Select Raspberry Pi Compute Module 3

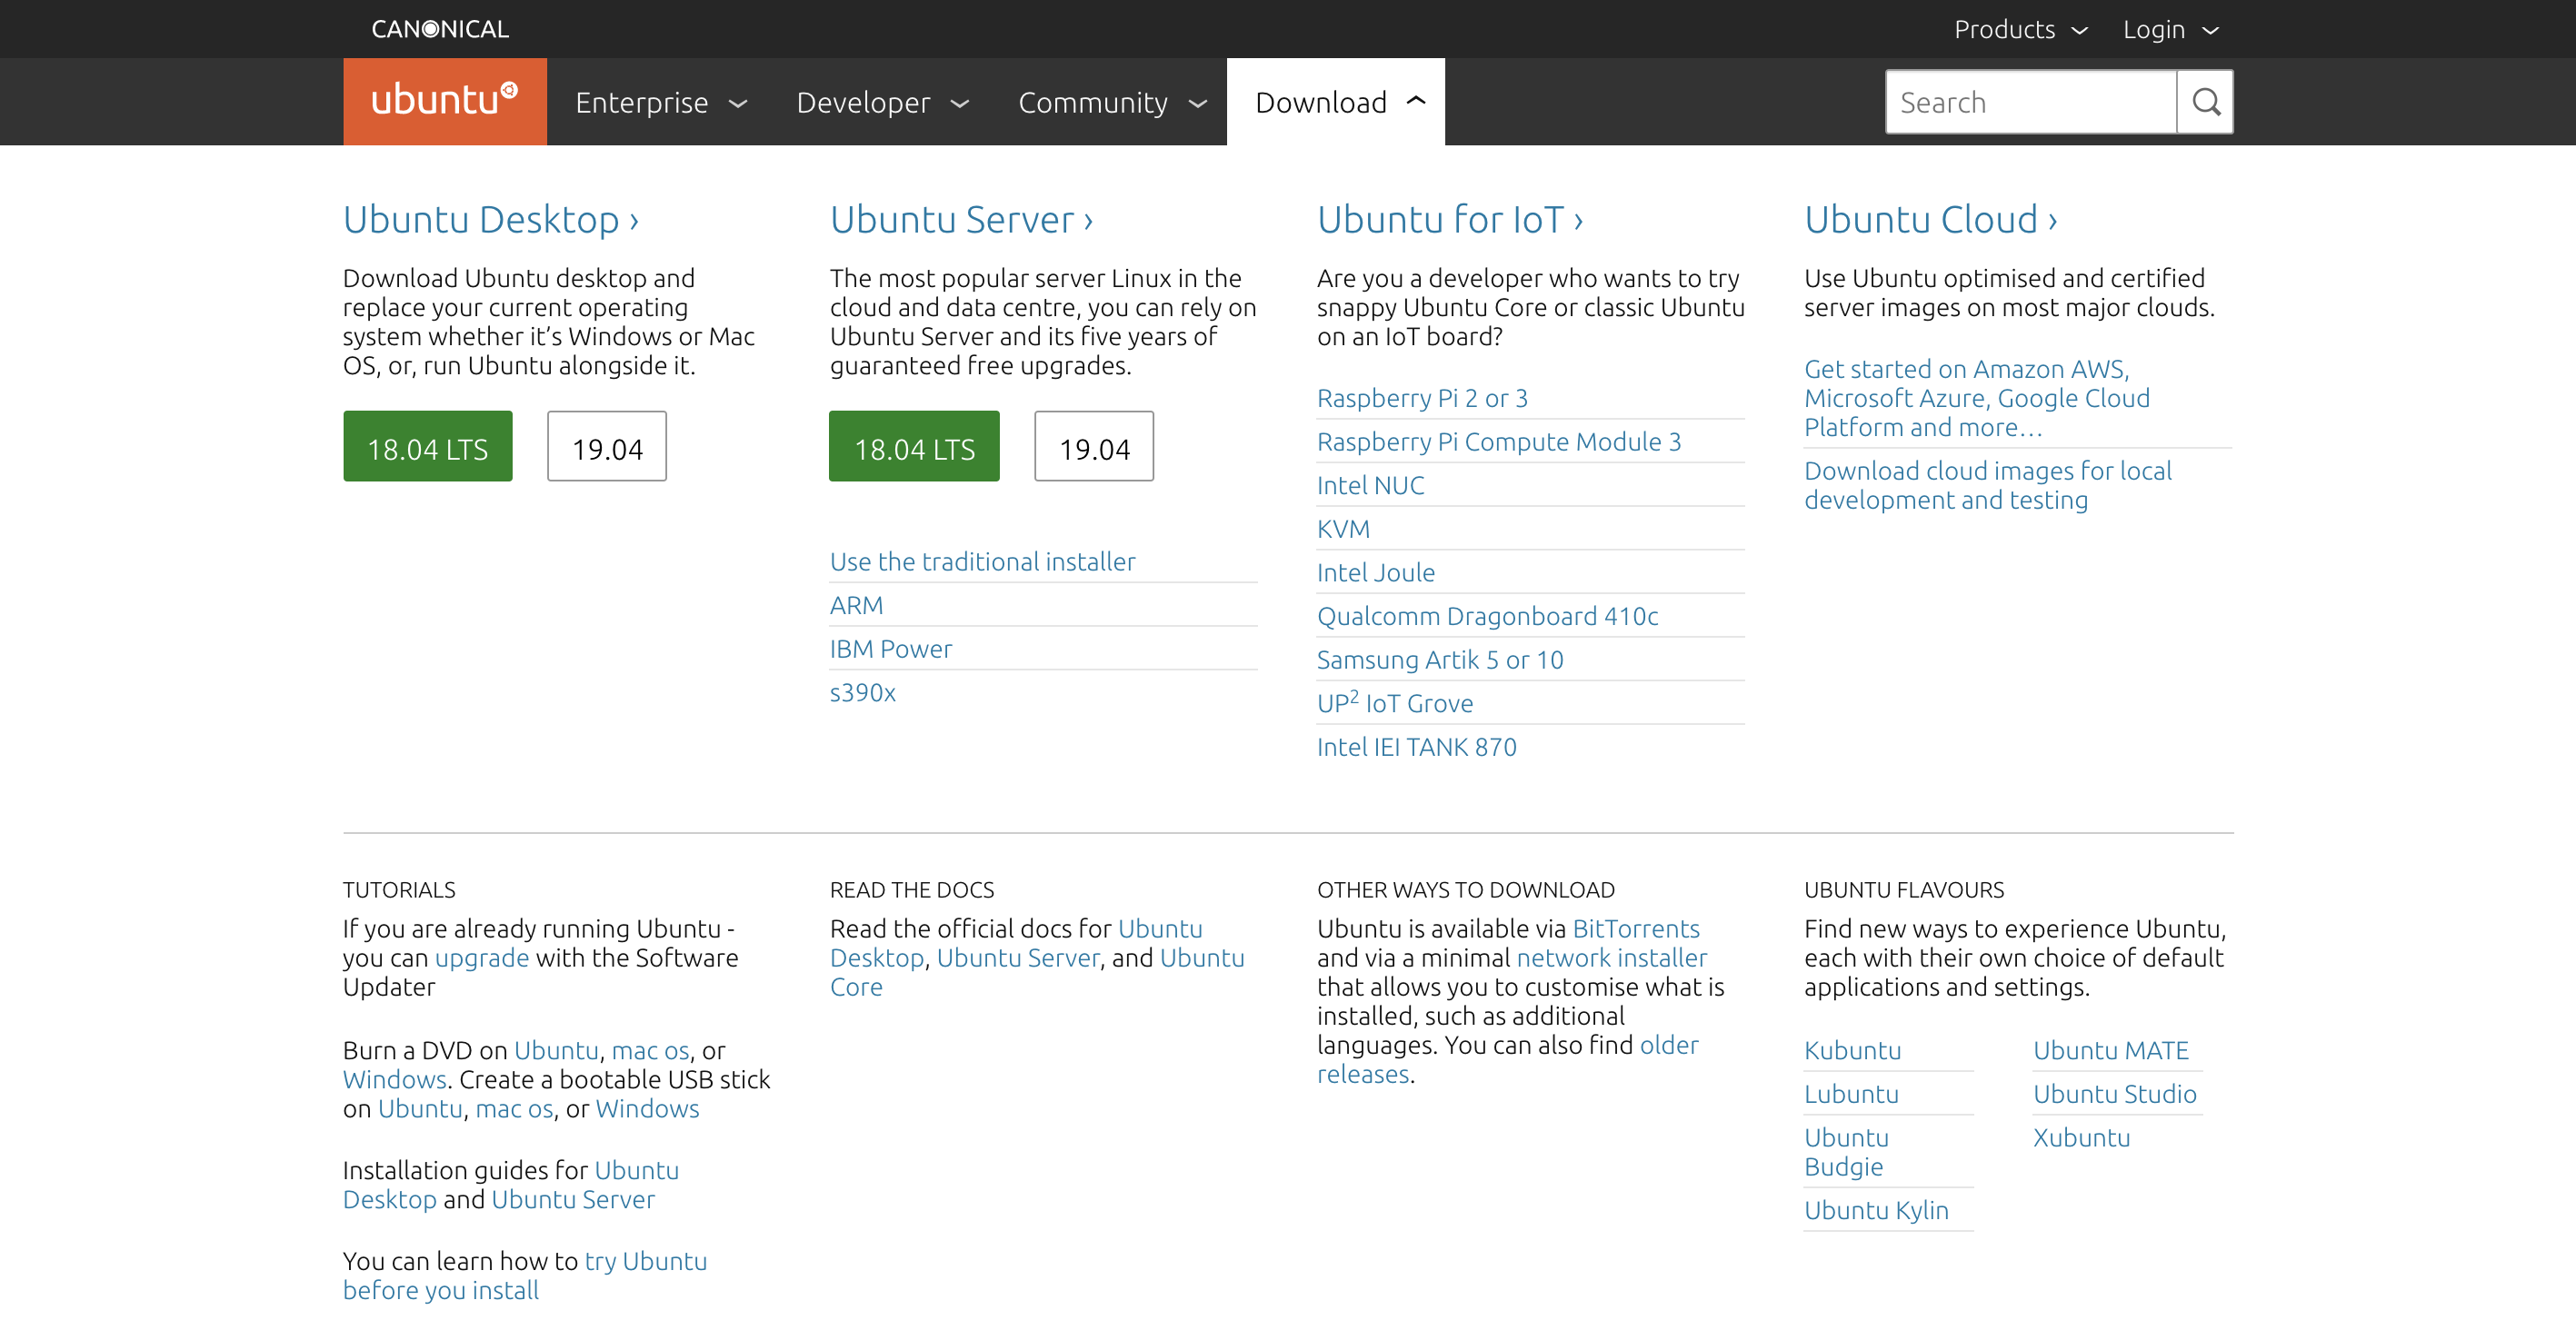(1499, 442)
